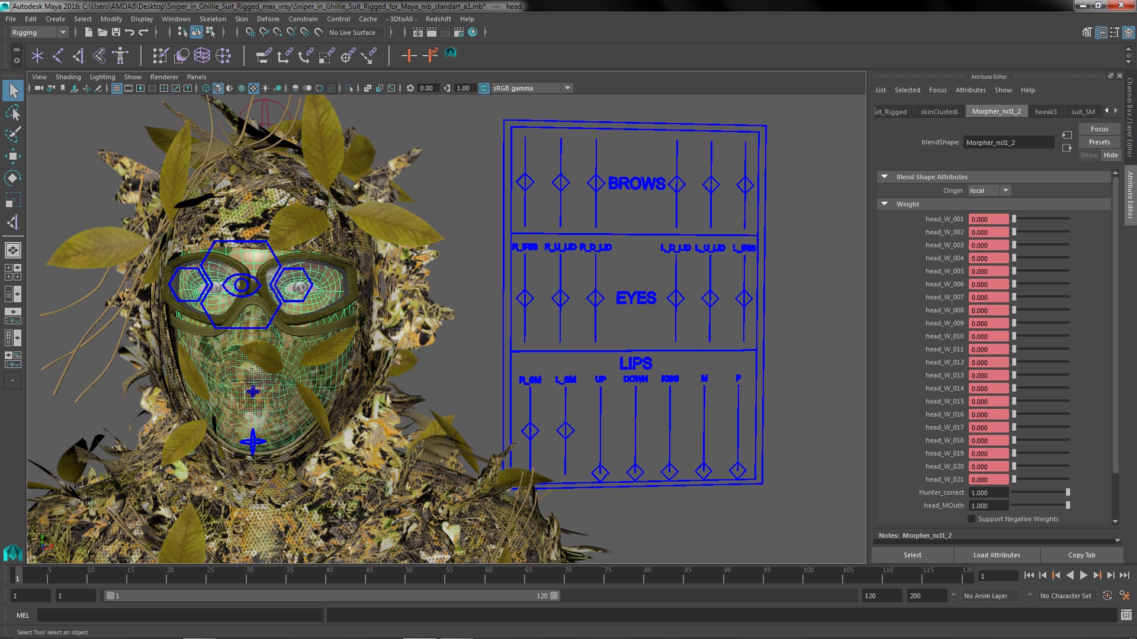Click Select by hierarchy mode icon
1137x639 pixels.
pyautogui.click(x=183, y=33)
